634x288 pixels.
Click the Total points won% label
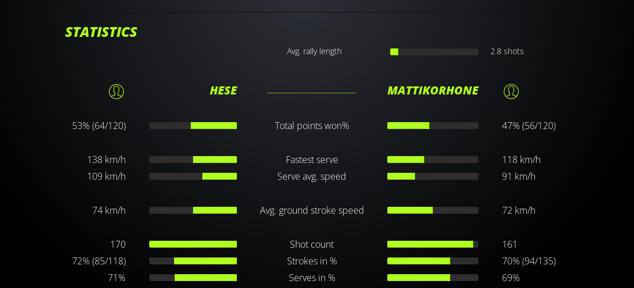(312, 126)
